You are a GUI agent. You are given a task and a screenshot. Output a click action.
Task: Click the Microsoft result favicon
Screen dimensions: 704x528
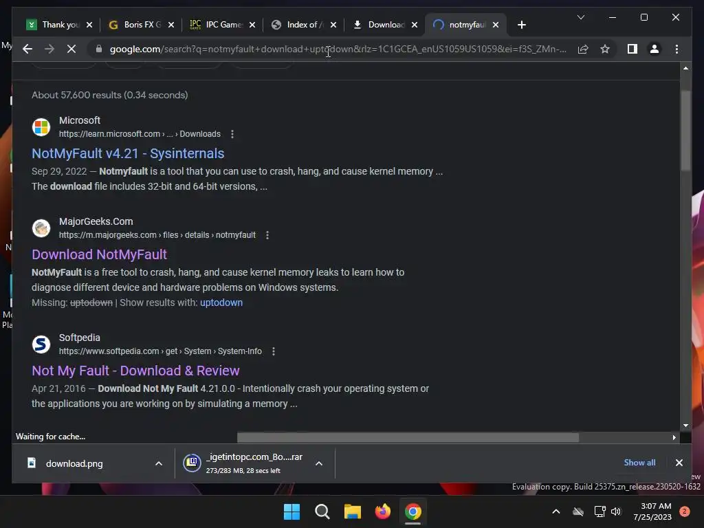pyautogui.click(x=41, y=127)
